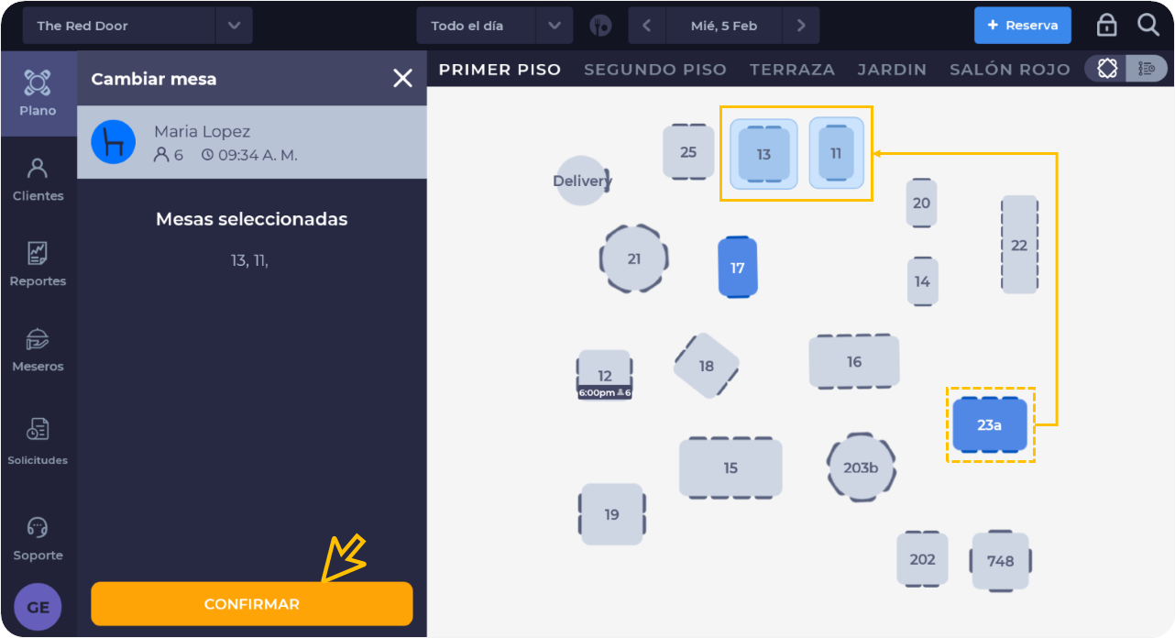1175x638 pixels.
Task: Select table 11 on the plan
Action: pos(836,153)
